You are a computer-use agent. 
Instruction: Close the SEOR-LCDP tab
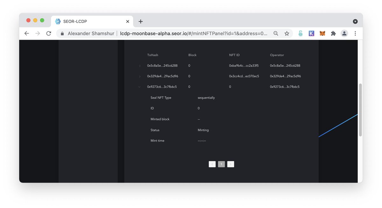[x=128, y=22]
